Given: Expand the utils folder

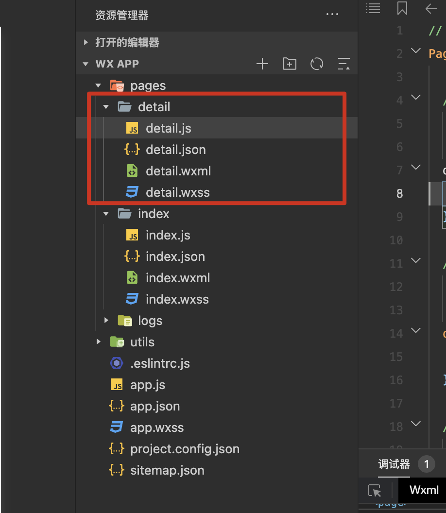Looking at the screenshot, I should [99, 342].
